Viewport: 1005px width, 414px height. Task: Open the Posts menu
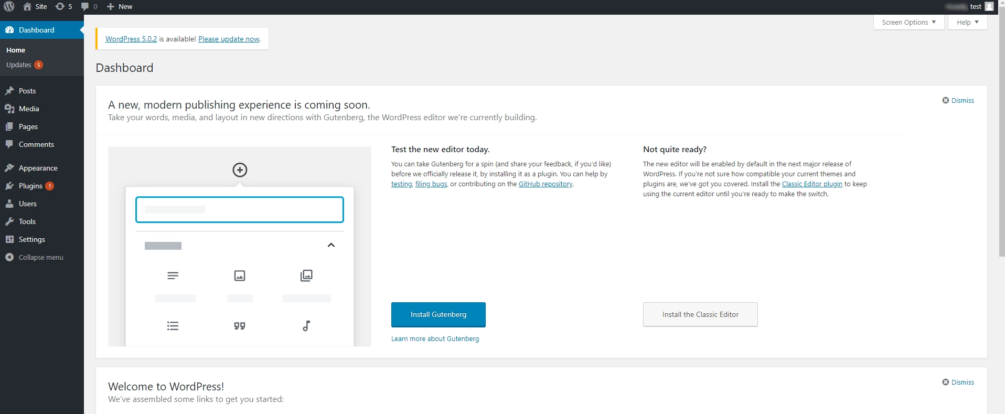[42, 91]
